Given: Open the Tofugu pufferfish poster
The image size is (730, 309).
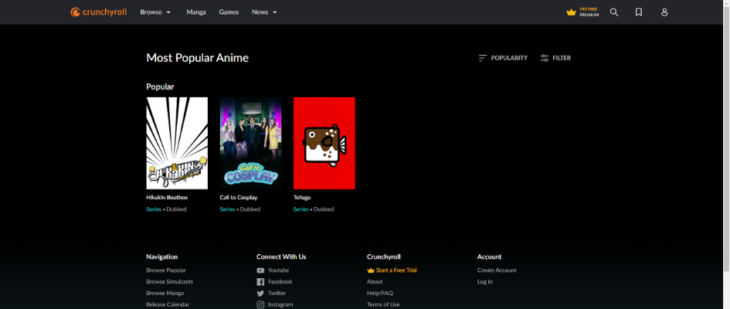Looking at the screenshot, I should (324, 144).
